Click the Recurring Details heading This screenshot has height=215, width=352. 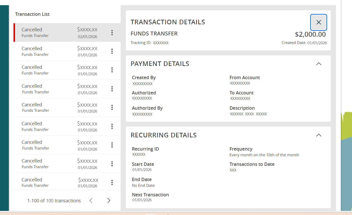163,135
